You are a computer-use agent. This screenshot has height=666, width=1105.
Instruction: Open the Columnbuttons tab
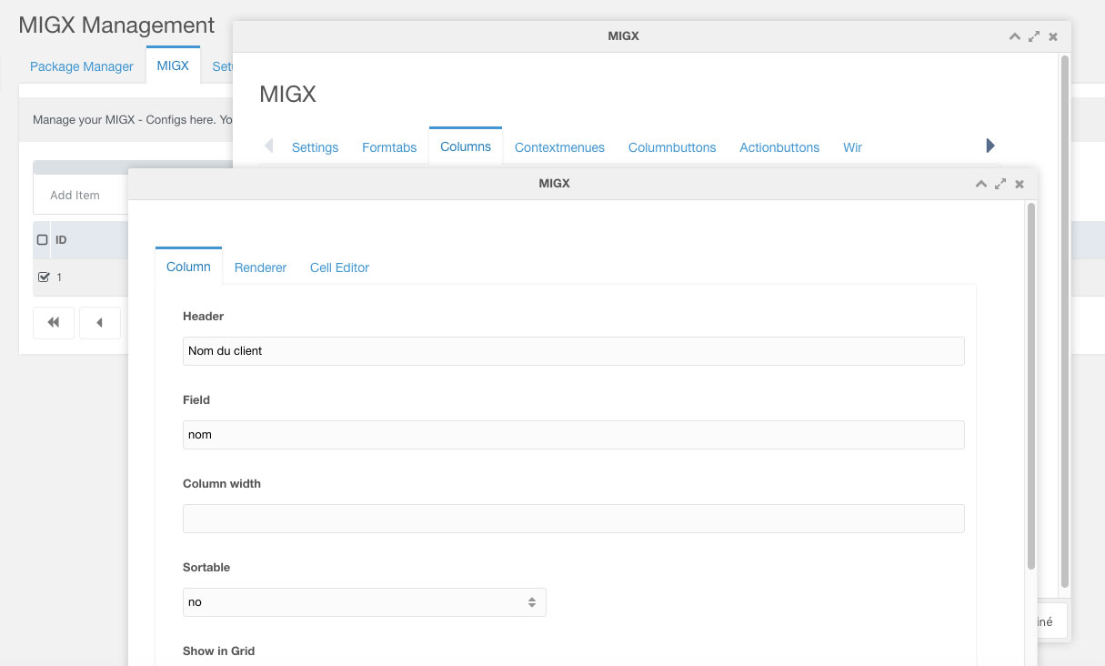[672, 147]
